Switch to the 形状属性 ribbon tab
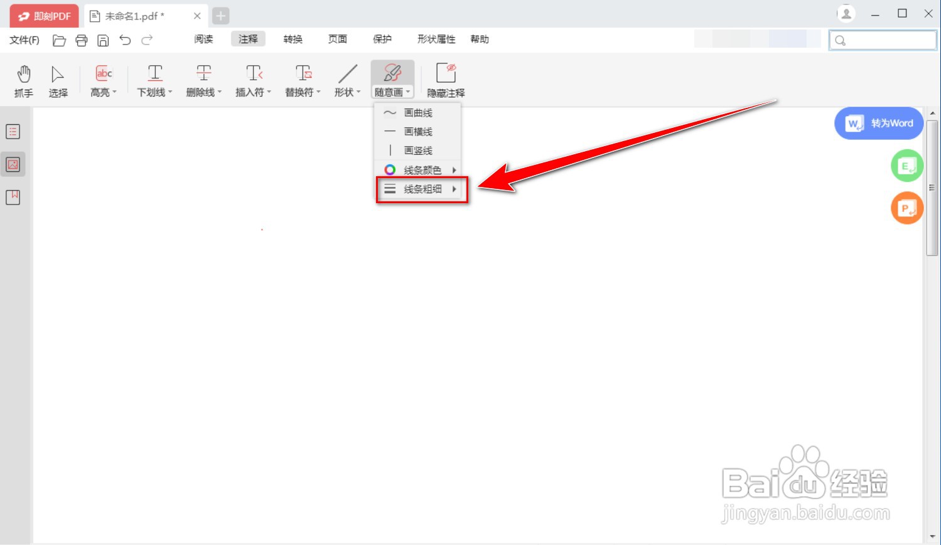The height and width of the screenshot is (545, 941). [x=436, y=39]
